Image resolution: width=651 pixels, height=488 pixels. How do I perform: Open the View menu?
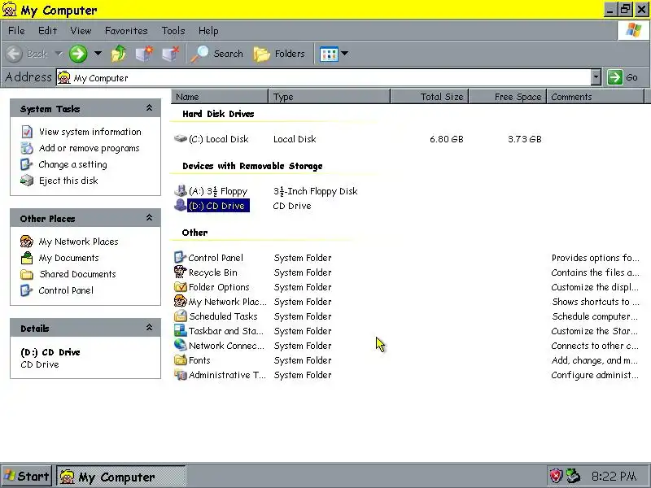81,31
